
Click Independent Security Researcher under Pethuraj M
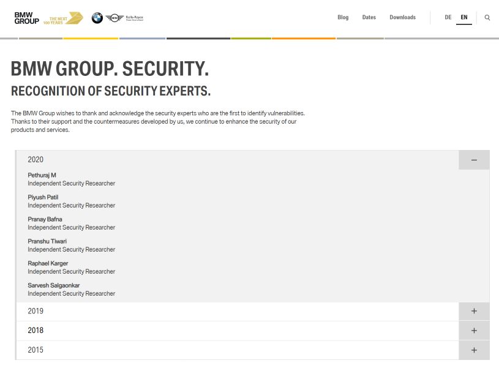click(x=71, y=183)
